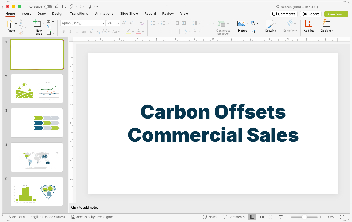Start Slide Show from status bar icon

click(x=281, y=217)
